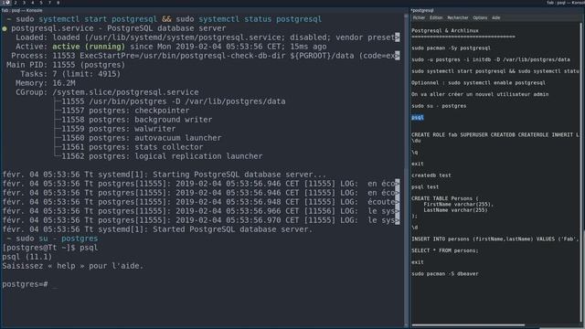Click the postgres=# prompt in the terminal

25,284
